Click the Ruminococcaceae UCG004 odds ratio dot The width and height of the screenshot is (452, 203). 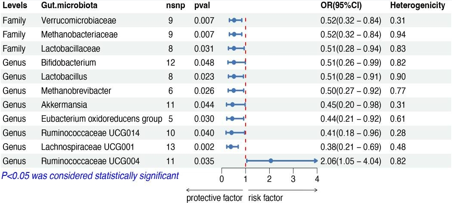pos(271,161)
